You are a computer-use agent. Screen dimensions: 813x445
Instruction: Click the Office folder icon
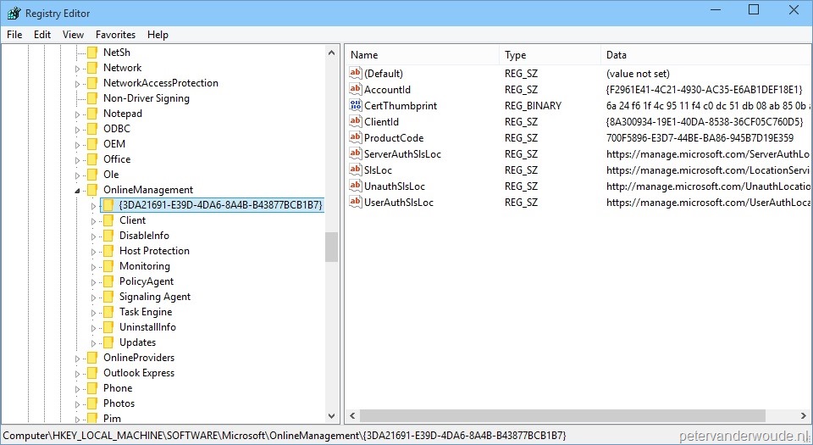[x=92, y=159]
